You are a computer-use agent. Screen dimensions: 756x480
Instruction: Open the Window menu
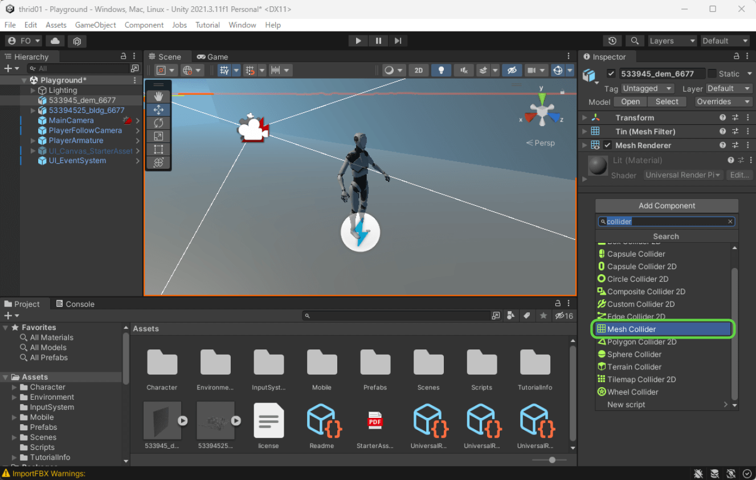click(x=243, y=25)
